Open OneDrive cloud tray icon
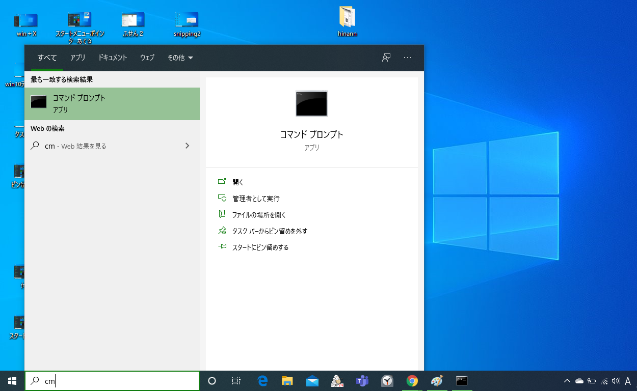 [579, 381]
